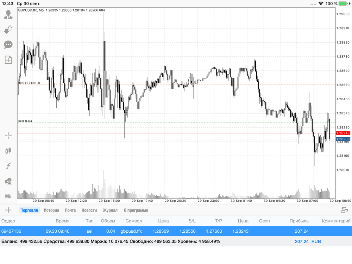Click the Wi-Fi status icon

[x=321, y=4]
